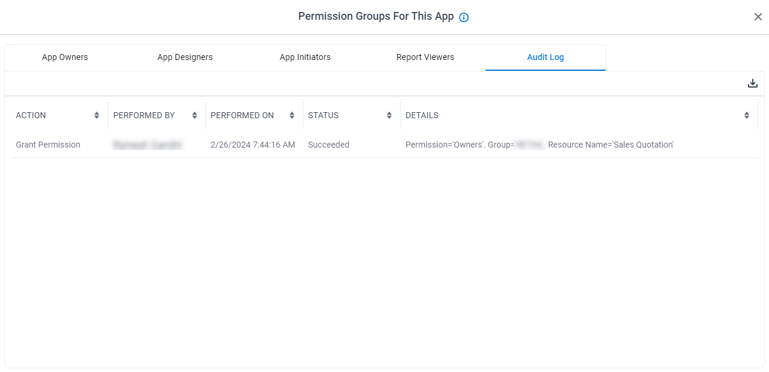Screen dimensions: 769x372
Task: Sort by the Details column arrows
Action: pyautogui.click(x=747, y=115)
